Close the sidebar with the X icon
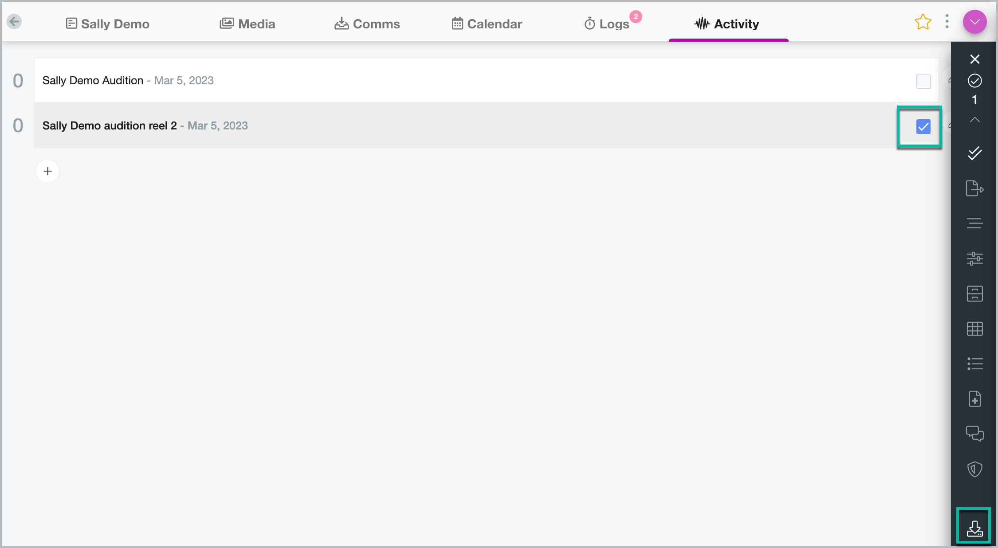 (974, 59)
